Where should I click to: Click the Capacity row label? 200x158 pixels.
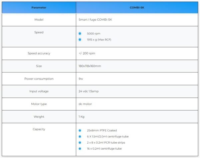point(39,129)
